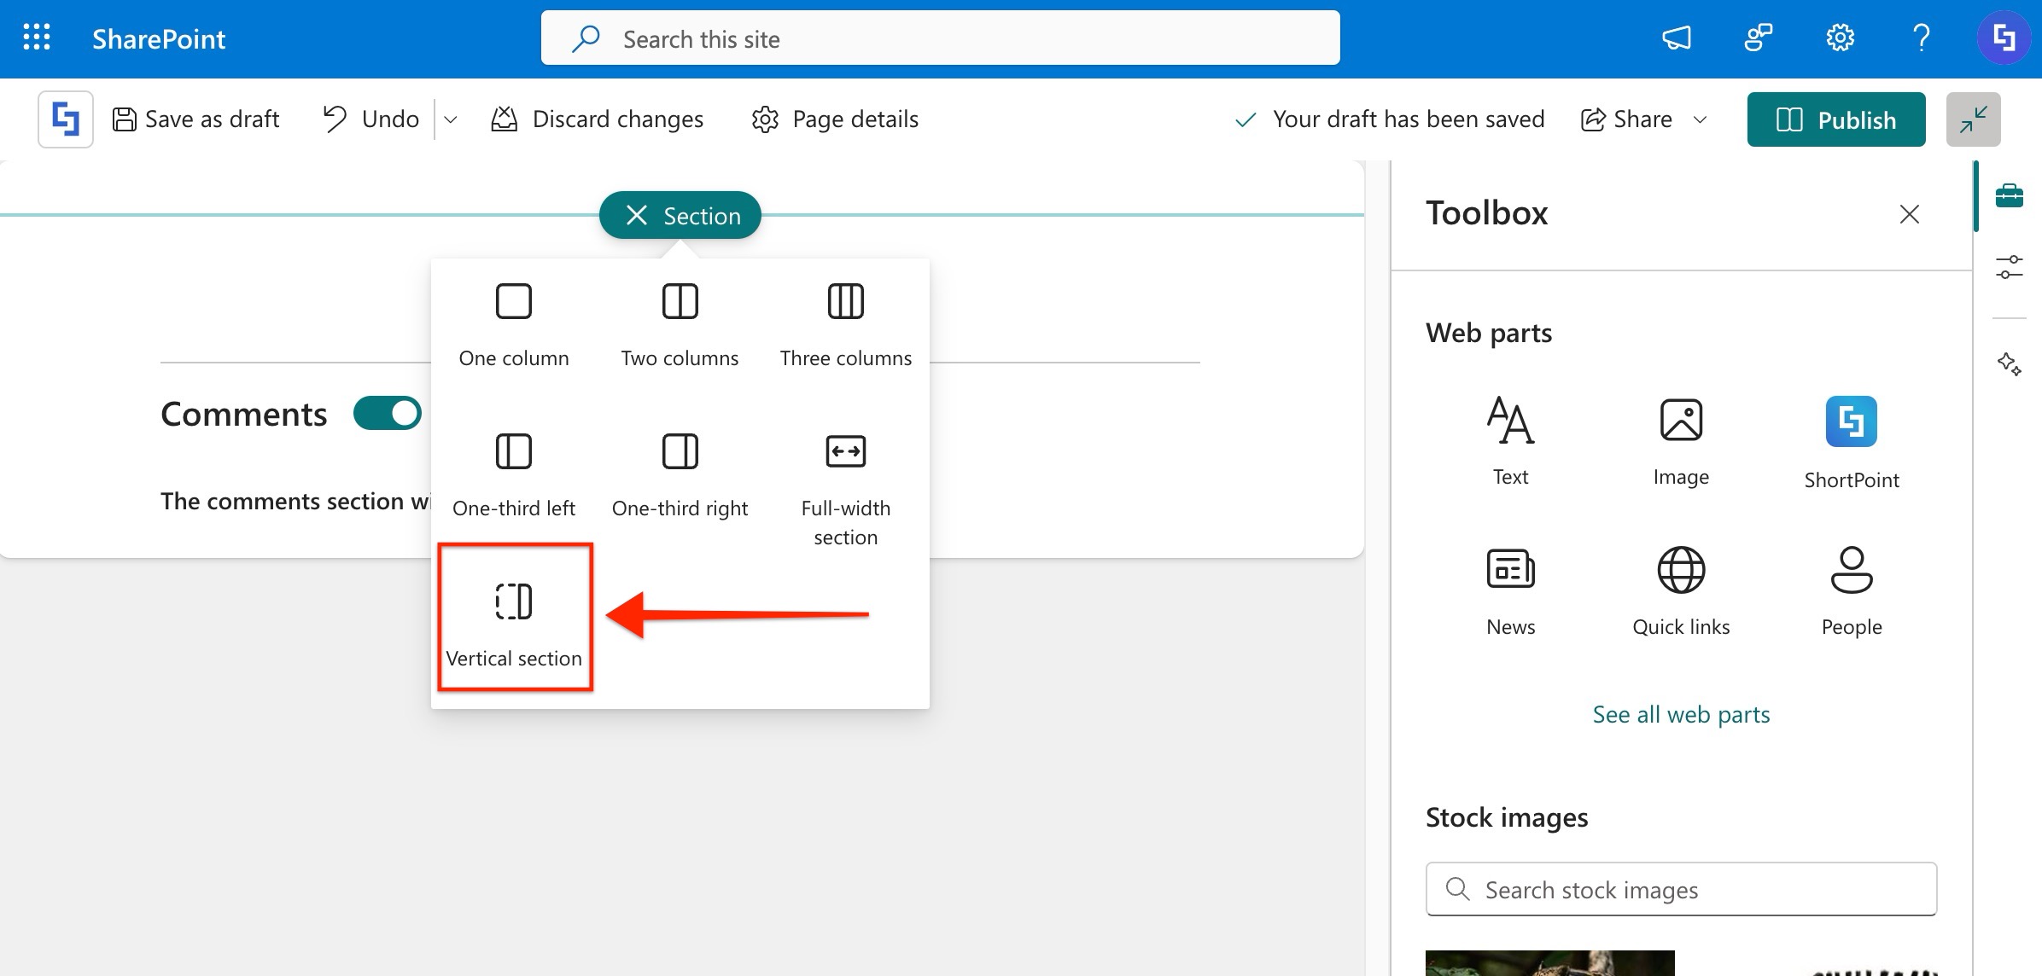Add the News web part
The width and height of the screenshot is (2042, 976).
click(x=1510, y=590)
